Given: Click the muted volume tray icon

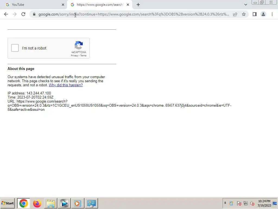Looking at the screenshot, I should tap(252, 203).
